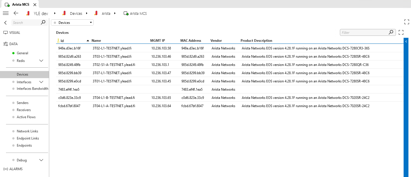Select device 3T03-L1-TESTNET.ylead.fi name cell
Viewport: 411px width, 177px height.
pos(112,57)
